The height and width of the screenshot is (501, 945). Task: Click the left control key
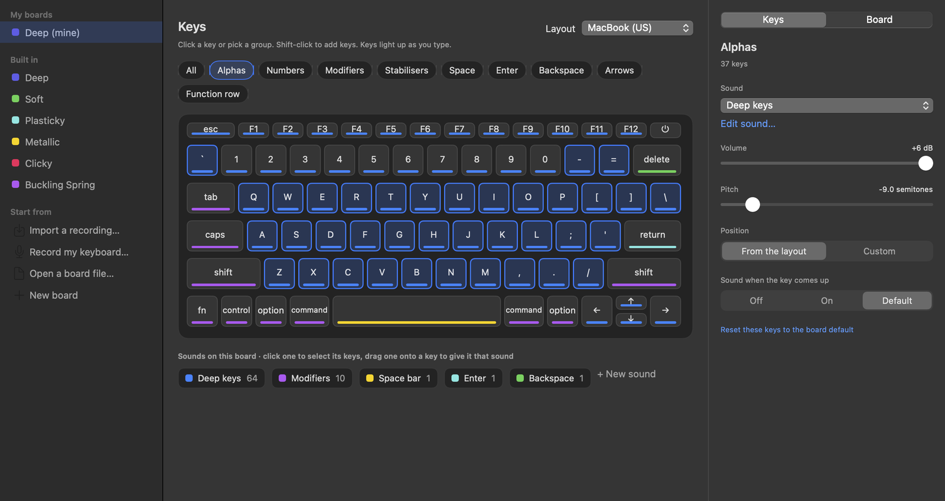(x=236, y=311)
